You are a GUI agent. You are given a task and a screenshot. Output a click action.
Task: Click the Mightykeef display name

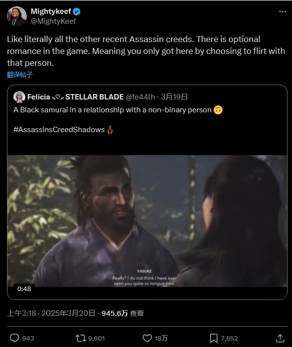click(x=51, y=11)
